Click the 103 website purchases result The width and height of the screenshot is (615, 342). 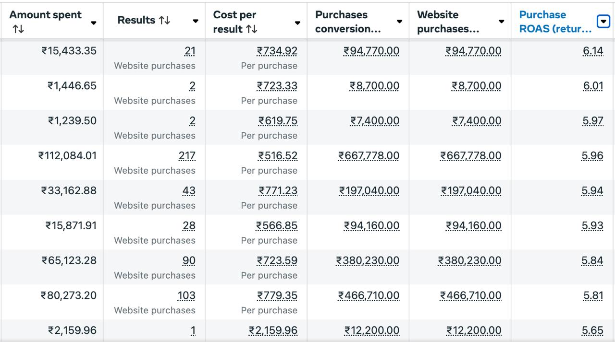click(x=186, y=296)
